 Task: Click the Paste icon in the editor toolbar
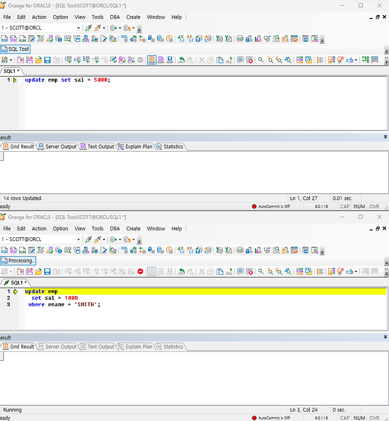tap(219, 59)
